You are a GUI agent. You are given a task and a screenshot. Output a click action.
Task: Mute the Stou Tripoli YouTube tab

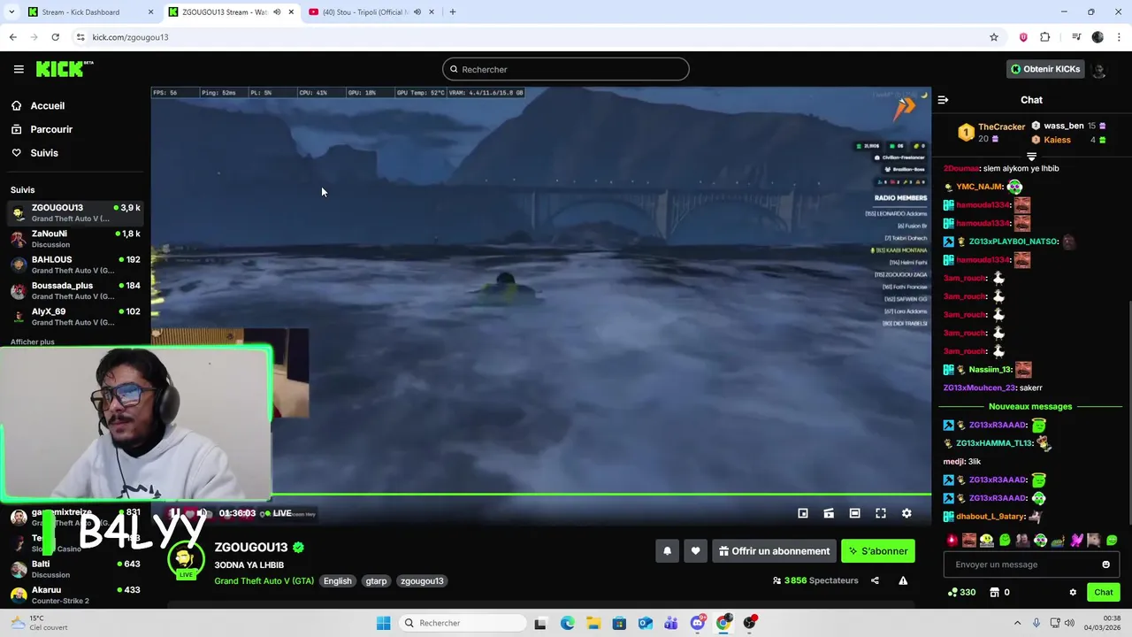pos(418,12)
